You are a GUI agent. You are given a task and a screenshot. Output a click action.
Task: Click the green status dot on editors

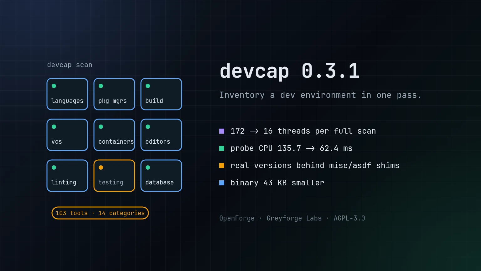click(148, 127)
